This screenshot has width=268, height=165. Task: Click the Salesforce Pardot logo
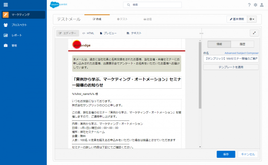coord(59,5)
